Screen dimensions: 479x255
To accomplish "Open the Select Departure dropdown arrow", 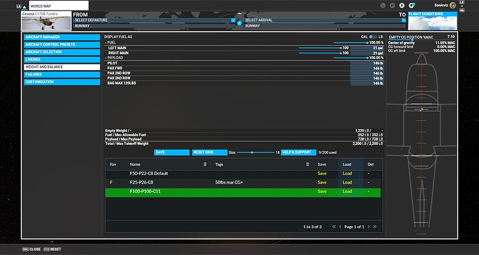I will pos(233,20).
